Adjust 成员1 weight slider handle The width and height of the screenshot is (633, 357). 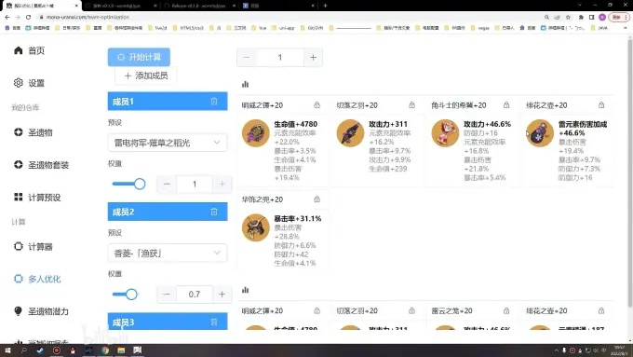coord(140,184)
